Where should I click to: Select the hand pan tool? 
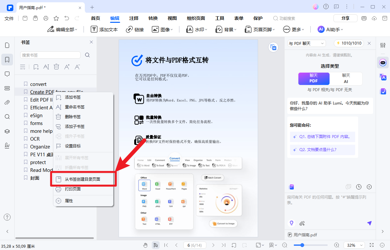[x=145, y=245]
